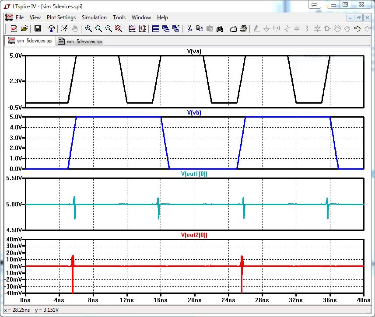The height and width of the screenshot is (317, 375).
Task: Click the Print icon in toolbar
Action: tap(243, 29)
